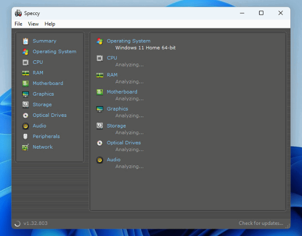Click CPU heading link in summary
This screenshot has width=302, height=236.
(112, 58)
